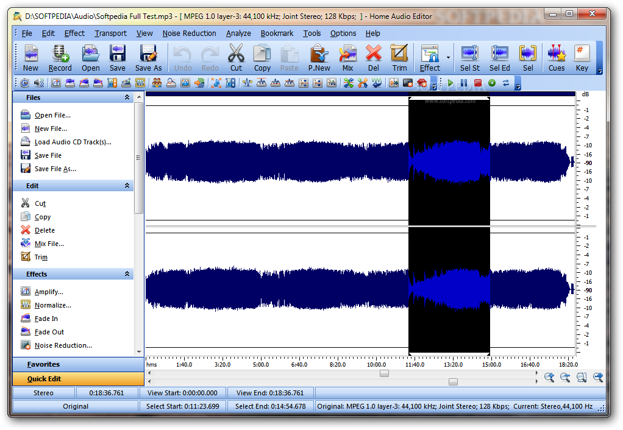Click the Noise Reduction... sidebar link
The width and height of the screenshot is (623, 430).
(x=63, y=345)
